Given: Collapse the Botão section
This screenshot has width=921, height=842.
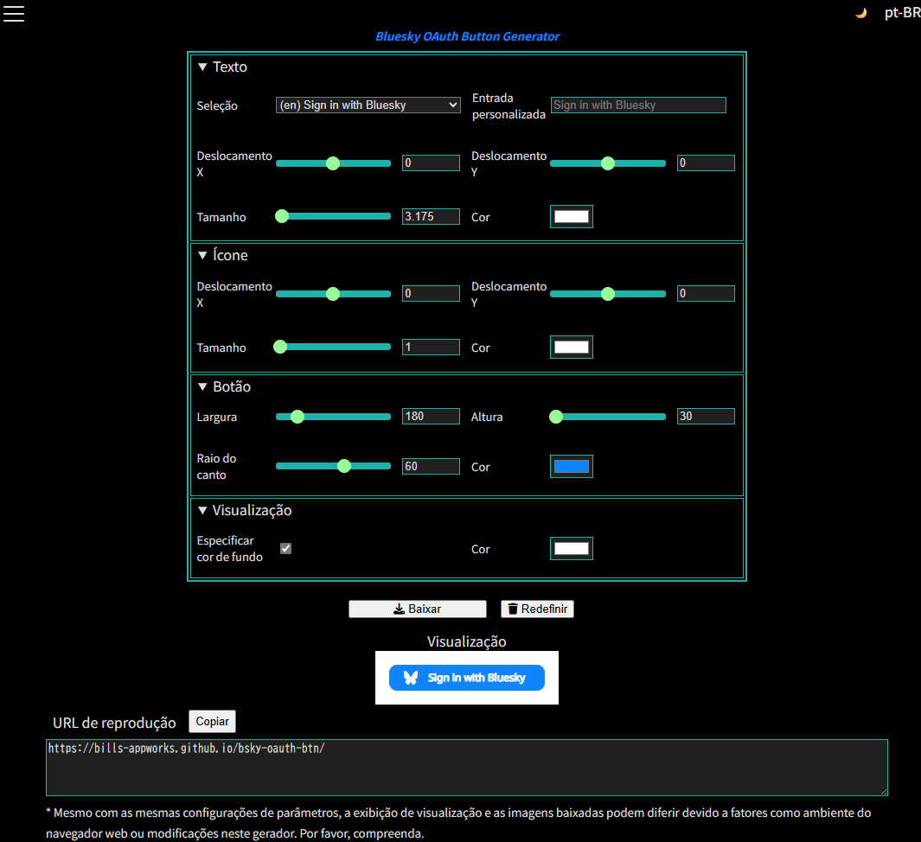Looking at the screenshot, I should pos(203,386).
